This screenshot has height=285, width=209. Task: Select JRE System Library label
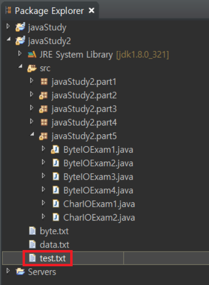point(76,55)
